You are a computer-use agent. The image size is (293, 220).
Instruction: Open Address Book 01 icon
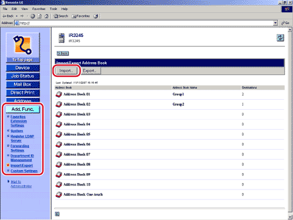coord(59,94)
